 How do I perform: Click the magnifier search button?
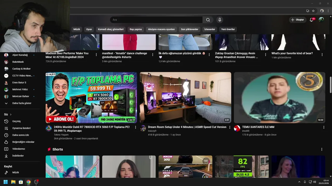coord(208,20)
